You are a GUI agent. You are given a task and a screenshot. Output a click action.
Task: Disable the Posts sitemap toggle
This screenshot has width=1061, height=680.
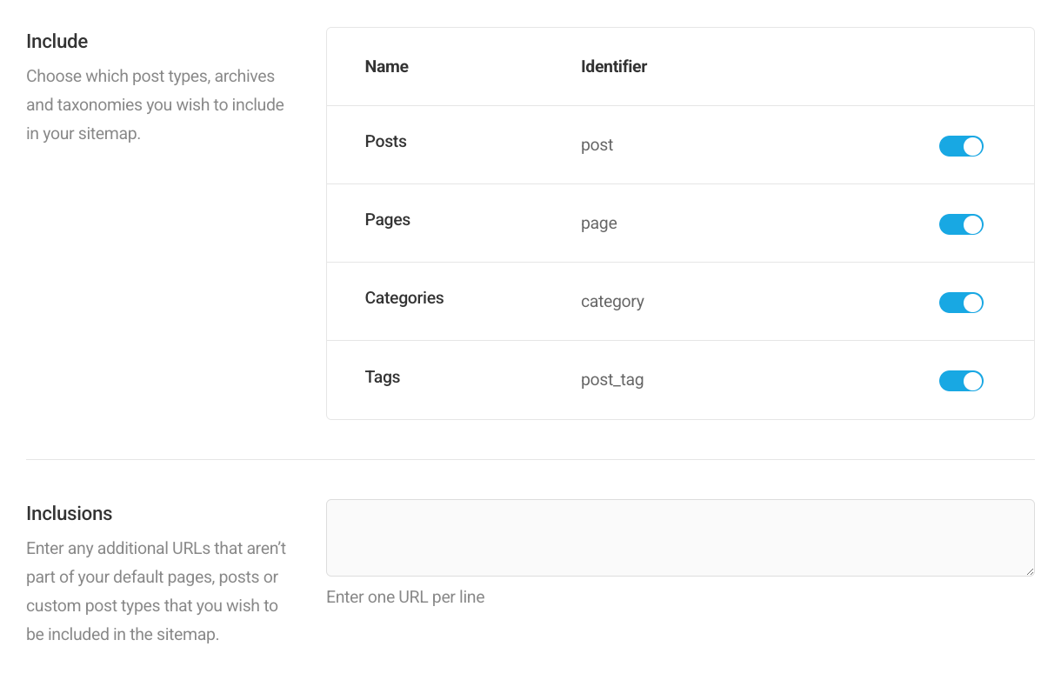pos(961,146)
